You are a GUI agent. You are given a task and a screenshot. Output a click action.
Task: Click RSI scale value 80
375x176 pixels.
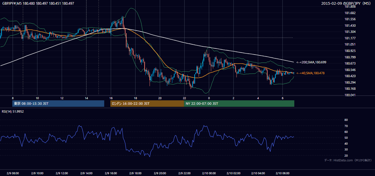point(346,120)
